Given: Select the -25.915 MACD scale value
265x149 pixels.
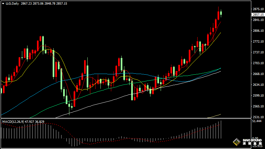Looking at the screenshot, I should click(258, 146).
